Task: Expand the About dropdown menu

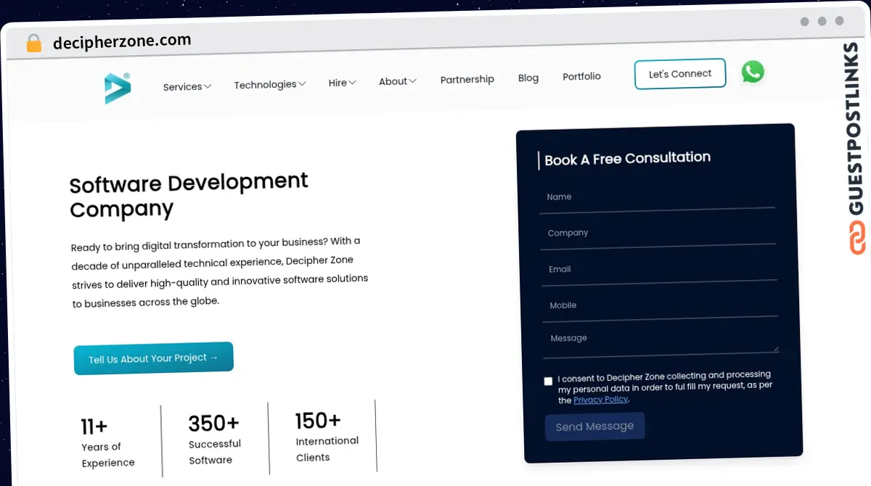Action: tap(397, 81)
